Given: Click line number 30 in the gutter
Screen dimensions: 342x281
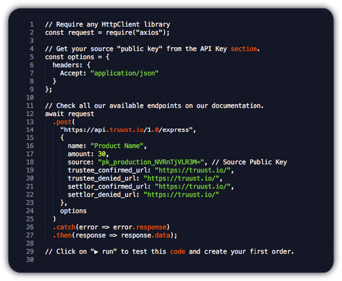Looking at the screenshot, I should pyautogui.click(x=30, y=259).
